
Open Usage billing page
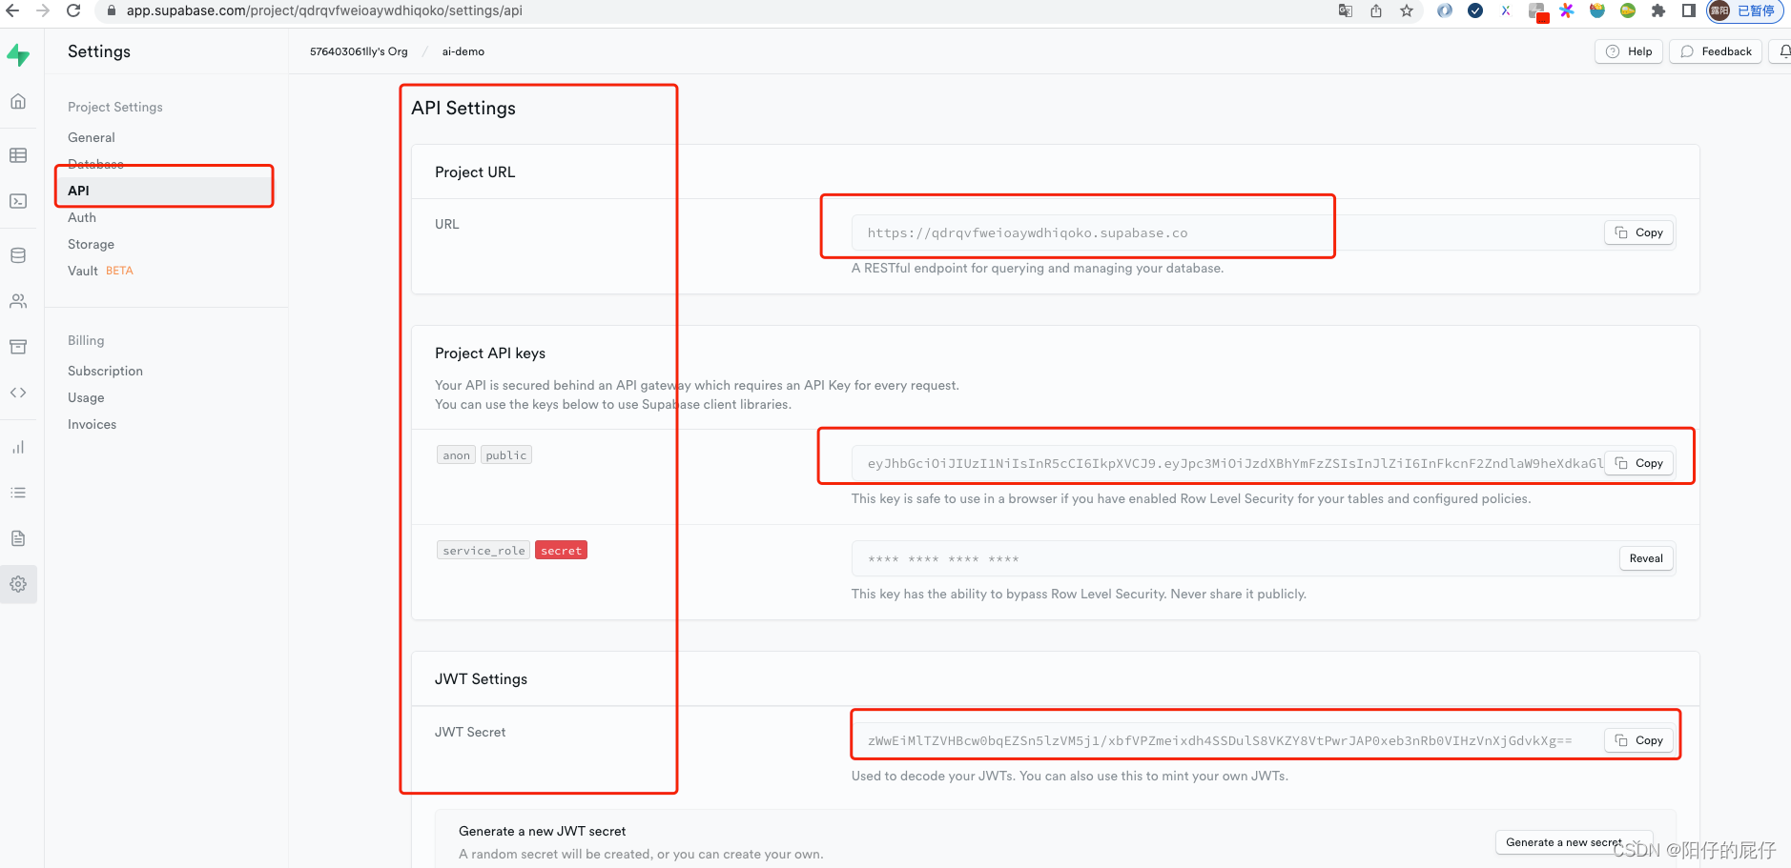pyautogui.click(x=86, y=397)
